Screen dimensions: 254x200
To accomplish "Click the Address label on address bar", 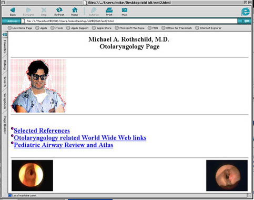I will pyautogui.click(x=12, y=21).
